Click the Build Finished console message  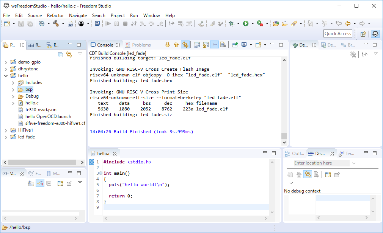(141, 132)
